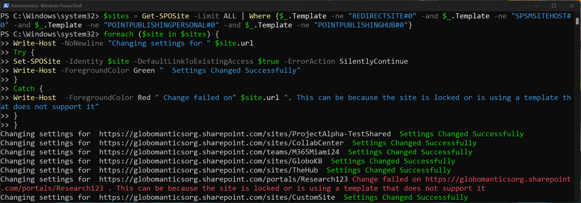Click the TheHub site URL
Screen dimensions: 581x203
209,170
